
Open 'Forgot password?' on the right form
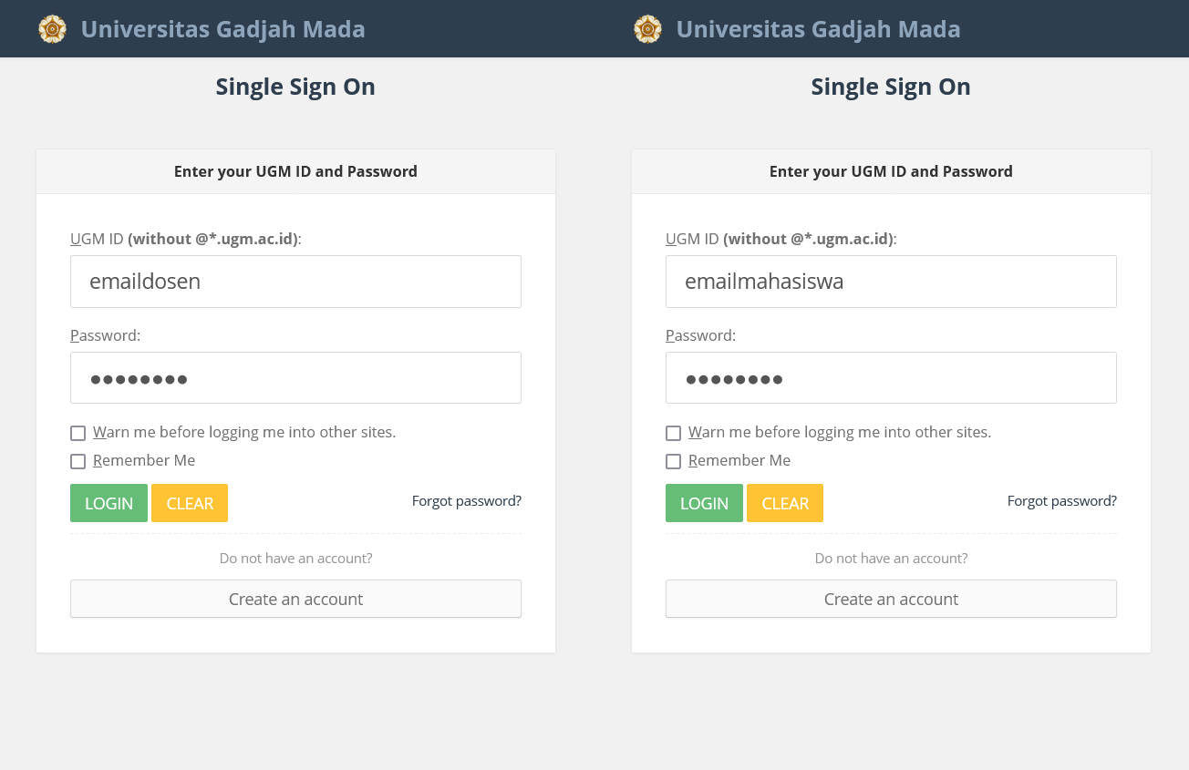coord(1061,500)
